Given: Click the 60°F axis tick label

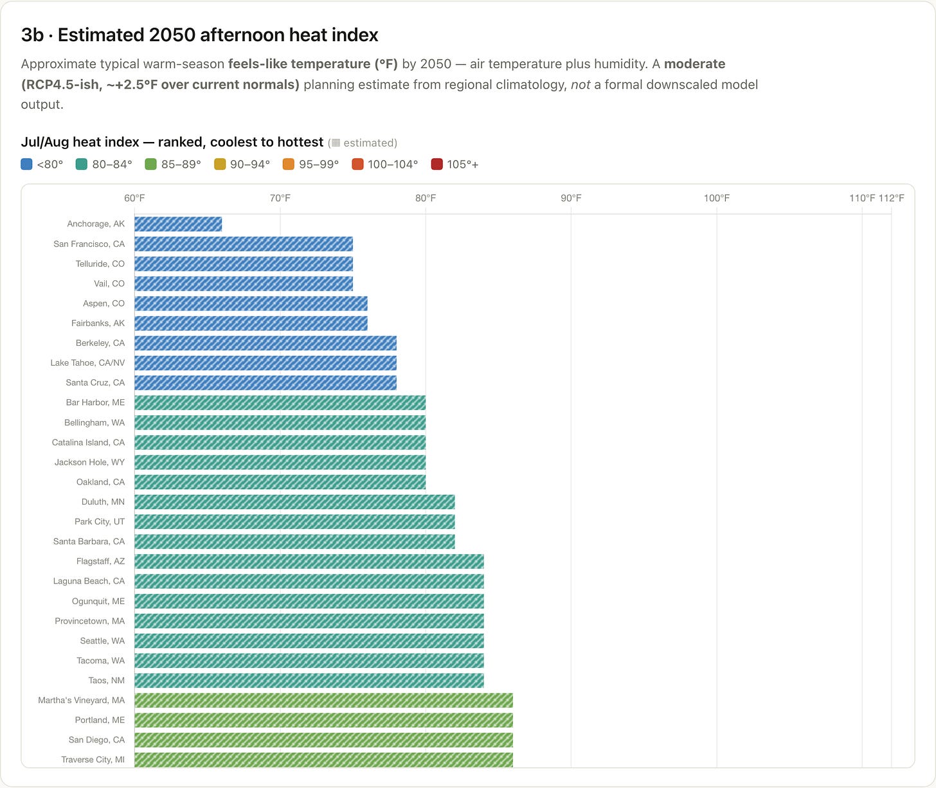Looking at the screenshot, I should click(x=134, y=198).
